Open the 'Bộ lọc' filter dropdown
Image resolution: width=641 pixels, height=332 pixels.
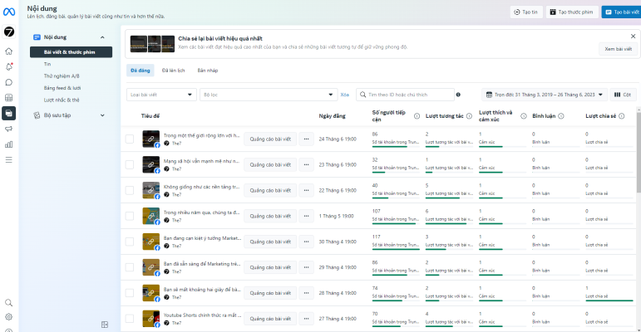269,95
